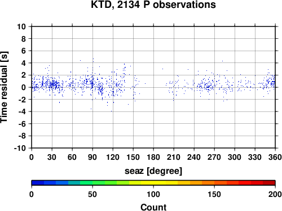Click the chart title 'KTD, 2134 P observations'
The width and height of the screenshot is (282, 211).
coord(153,5)
